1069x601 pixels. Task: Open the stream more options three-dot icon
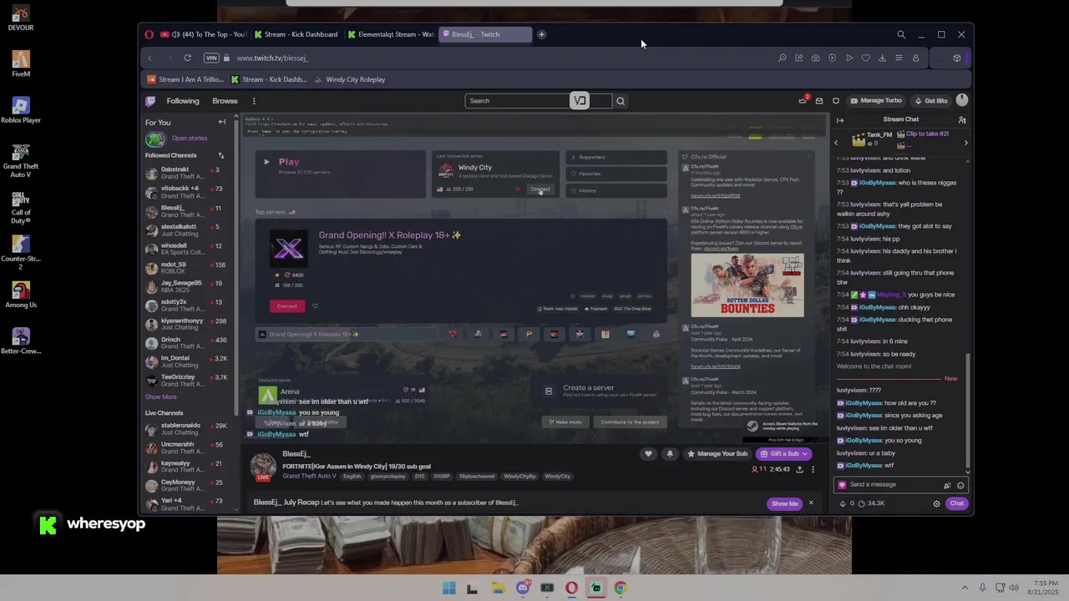tap(813, 469)
